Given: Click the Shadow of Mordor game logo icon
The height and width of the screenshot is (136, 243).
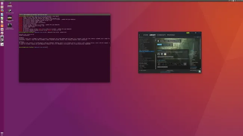Looking at the screenshot, I should pos(158,41).
